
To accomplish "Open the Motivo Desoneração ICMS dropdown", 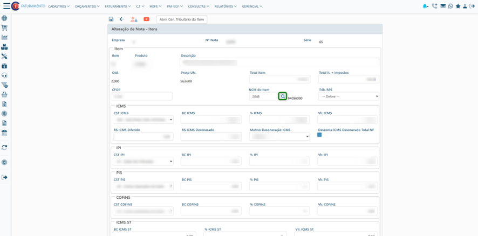I will 279,137.
